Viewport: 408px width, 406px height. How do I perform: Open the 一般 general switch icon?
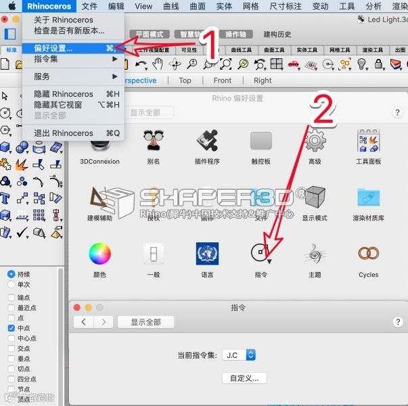click(x=154, y=254)
